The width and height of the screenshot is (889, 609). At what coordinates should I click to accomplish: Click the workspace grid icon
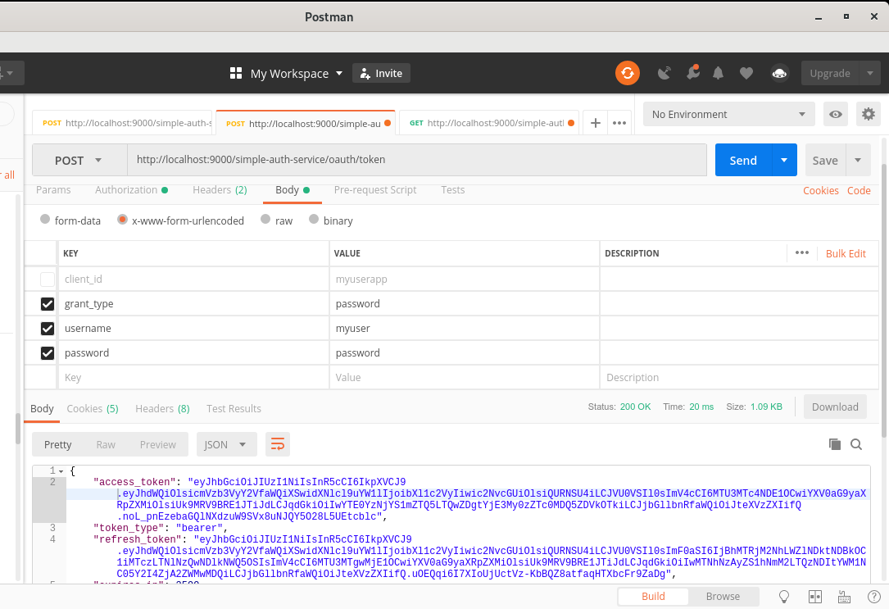tap(236, 73)
